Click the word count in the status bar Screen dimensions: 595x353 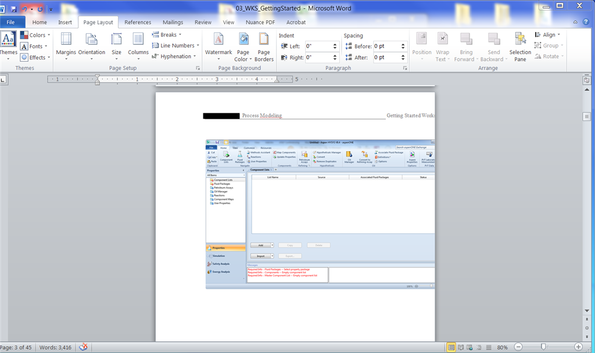(x=55, y=347)
